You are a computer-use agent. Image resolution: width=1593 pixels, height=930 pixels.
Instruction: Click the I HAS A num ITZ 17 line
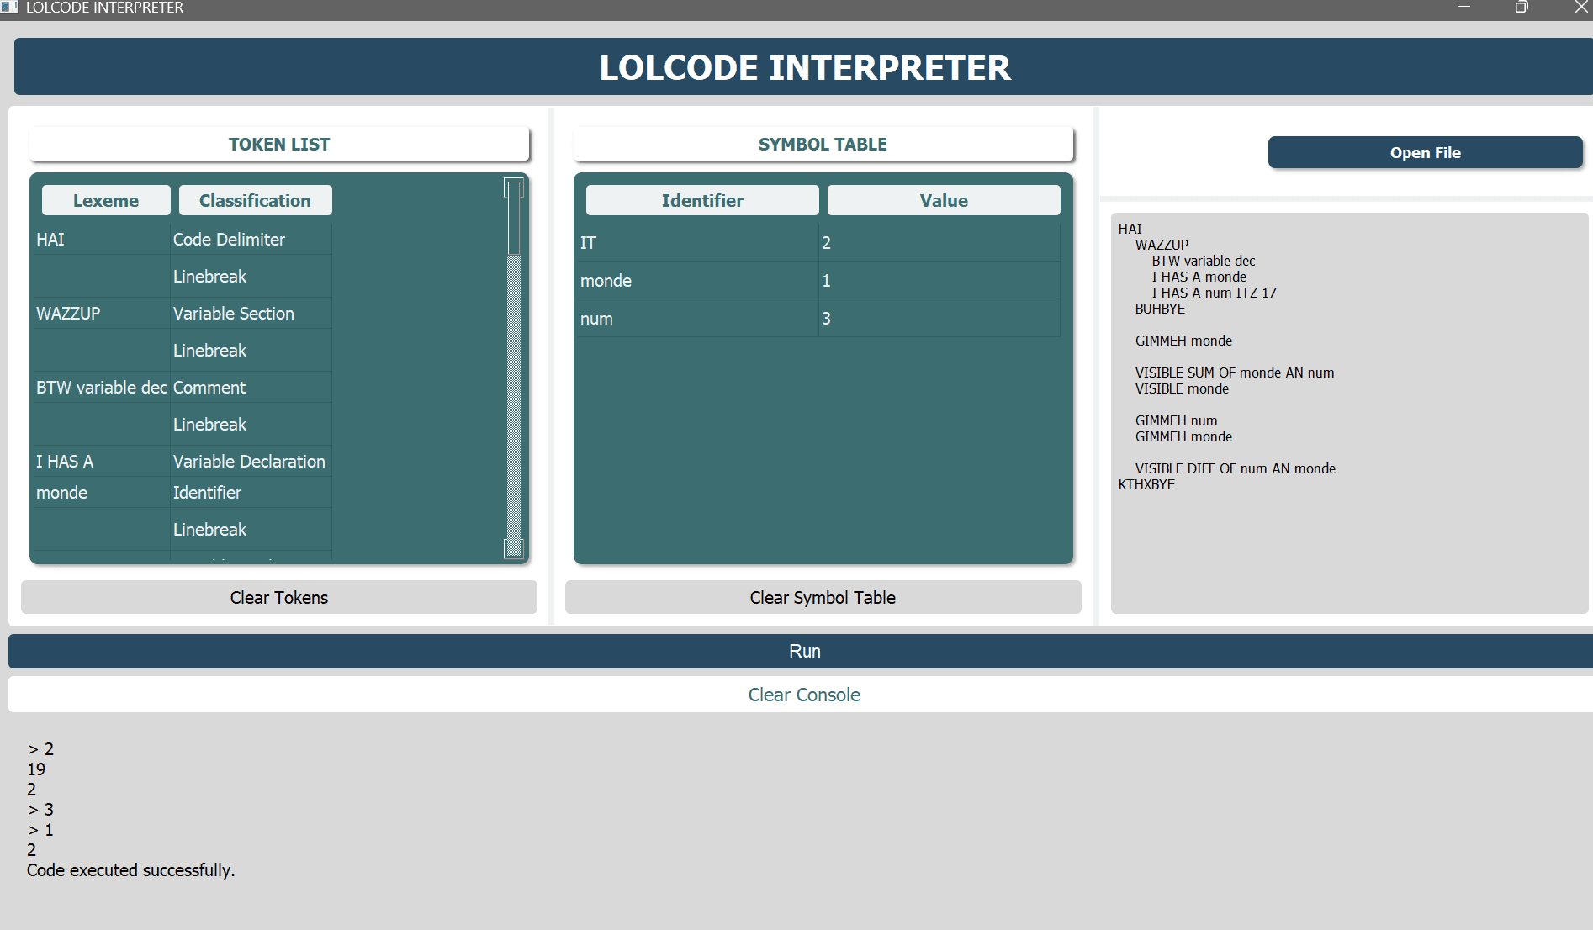(x=1214, y=293)
